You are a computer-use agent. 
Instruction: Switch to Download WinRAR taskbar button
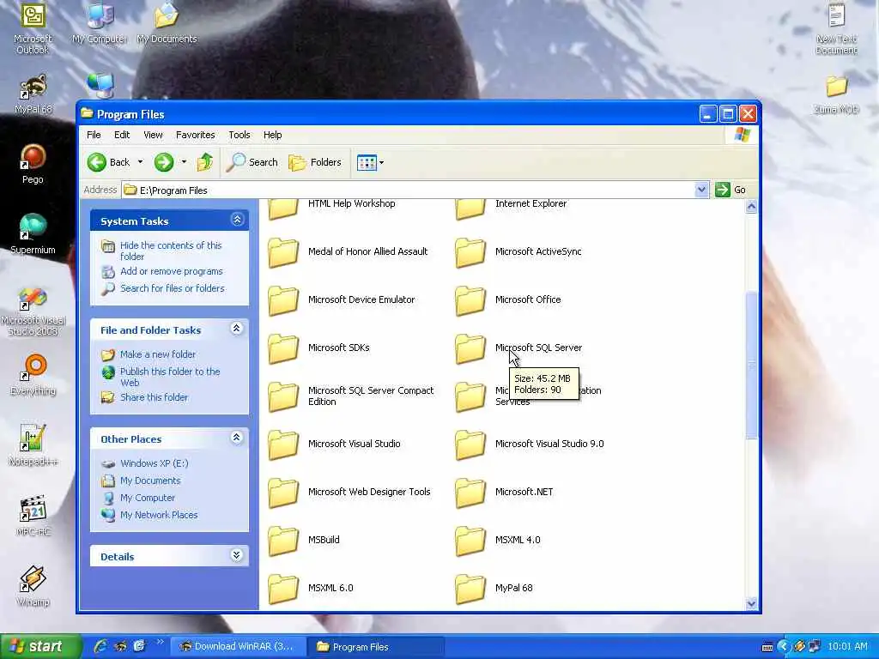[x=237, y=647]
